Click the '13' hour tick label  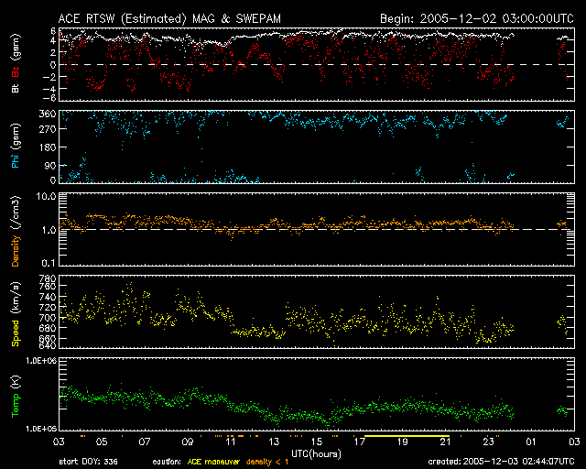274,442
